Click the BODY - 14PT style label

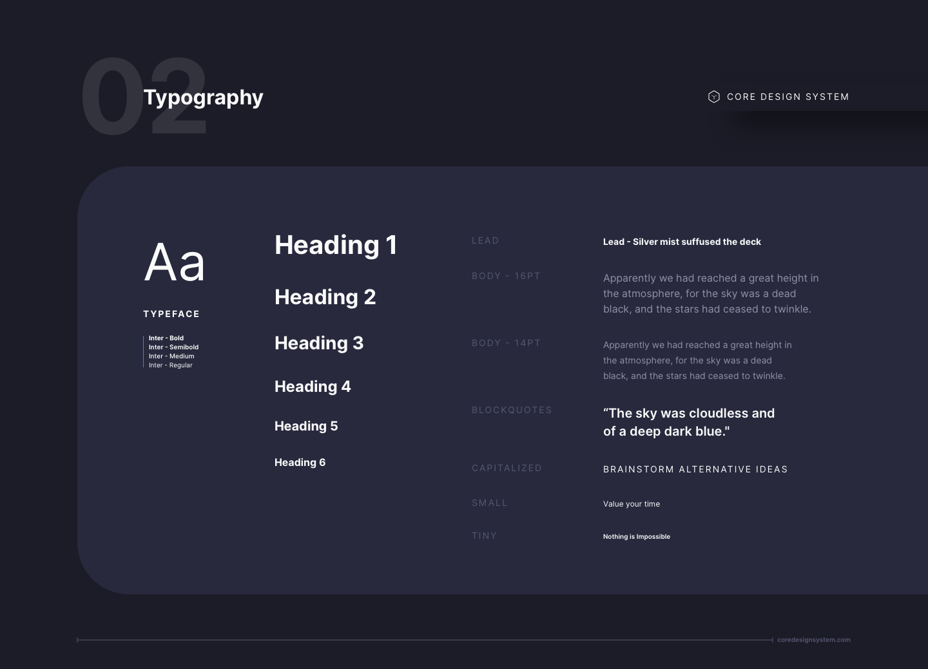[506, 343]
